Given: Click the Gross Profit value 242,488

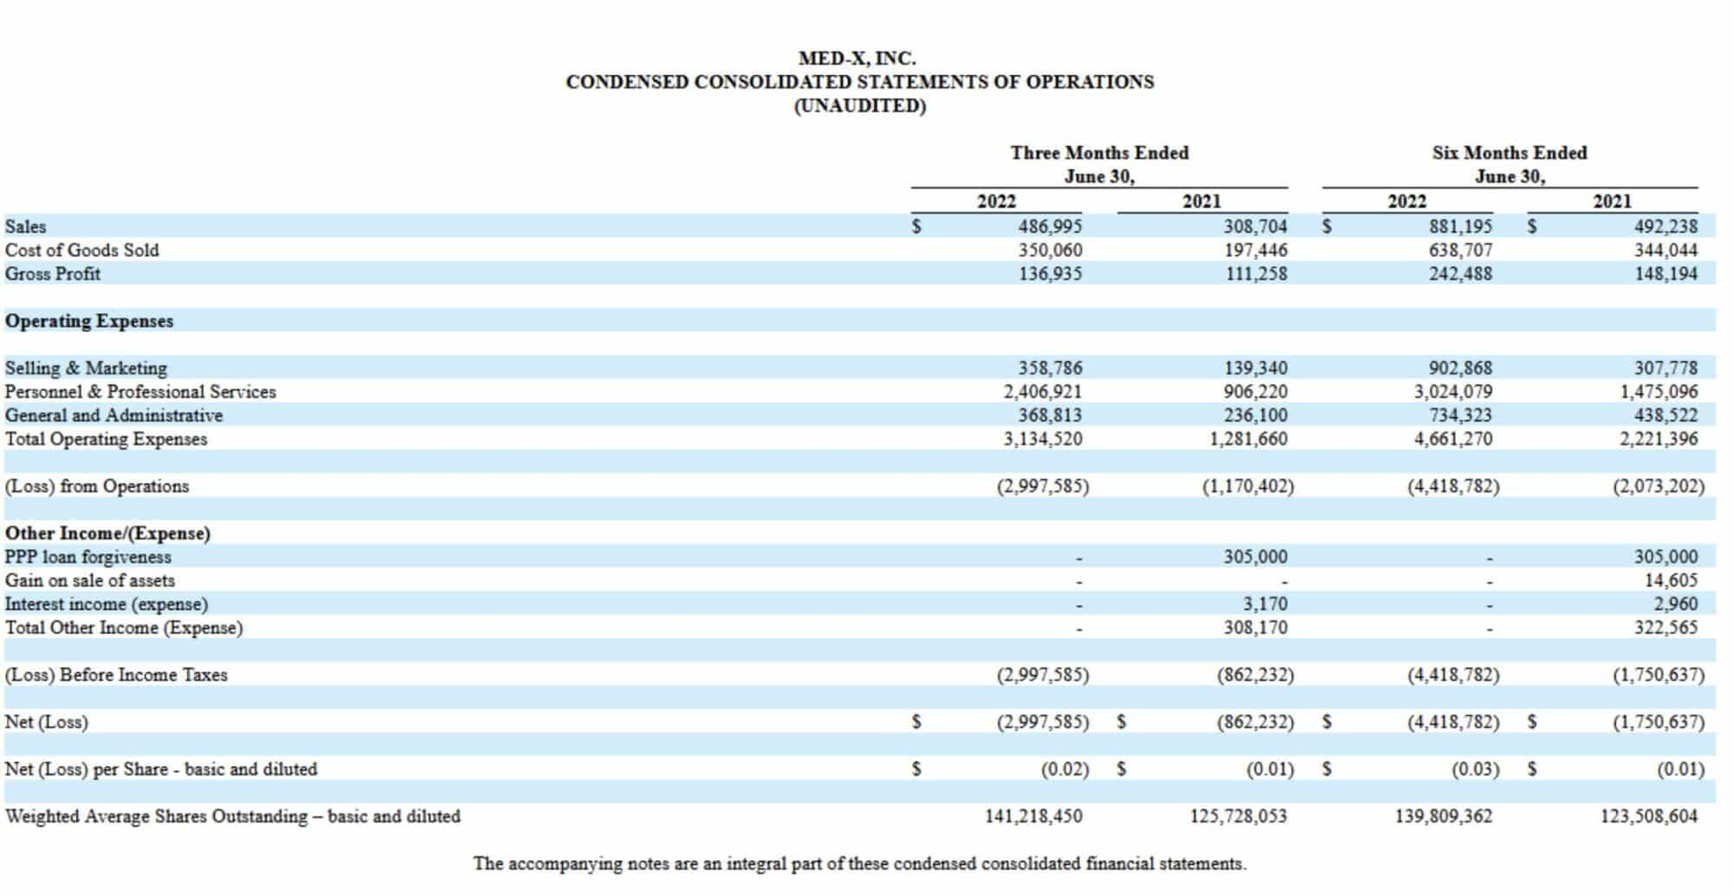Looking at the screenshot, I should [1461, 273].
